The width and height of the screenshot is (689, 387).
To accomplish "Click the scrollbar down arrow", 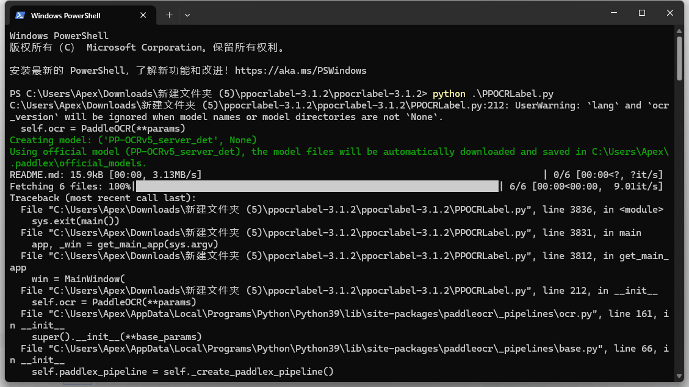I will click(679, 376).
